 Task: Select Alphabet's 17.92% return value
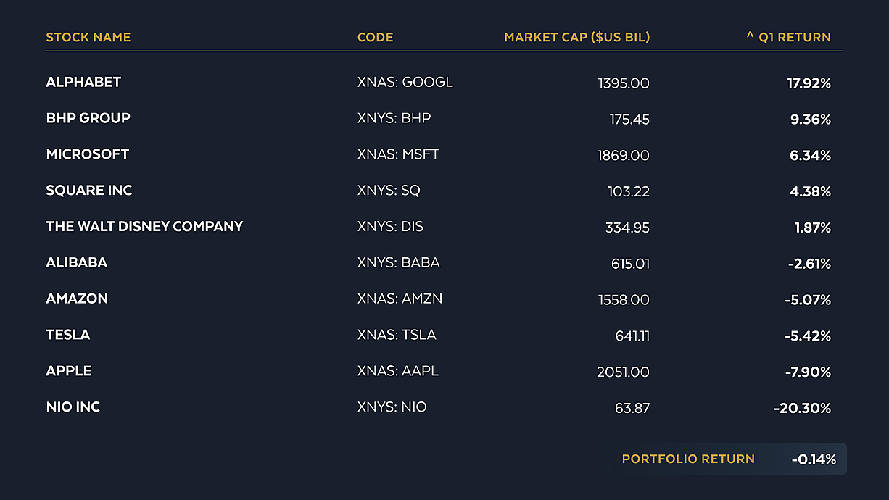(809, 83)
